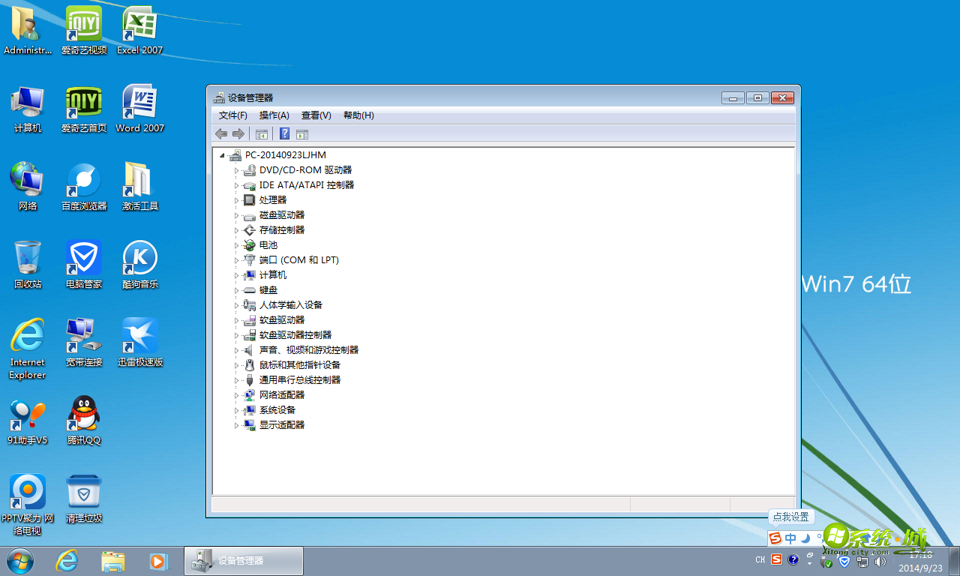Launch Internet Explorer from the taskbar
Image resolution: width=960 pixels, height=576 pixels.
tap(66, 561)
